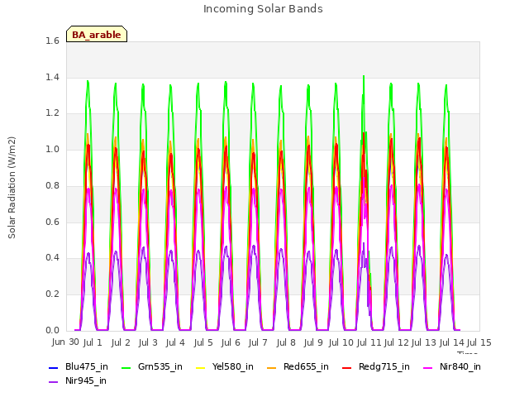
Task: Select the Nir840_in legend label
Action: (460, 367)
